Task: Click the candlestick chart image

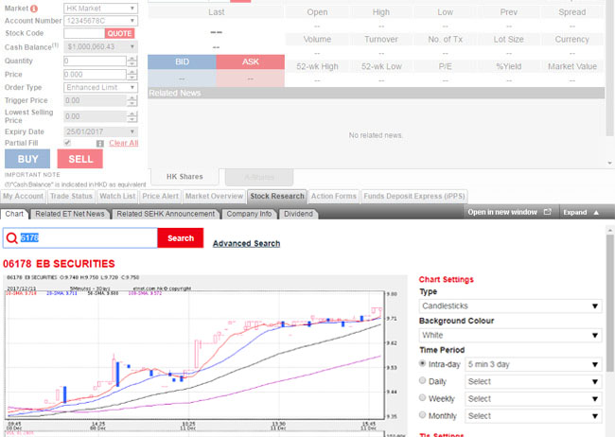Action: (x=204, y=355)
